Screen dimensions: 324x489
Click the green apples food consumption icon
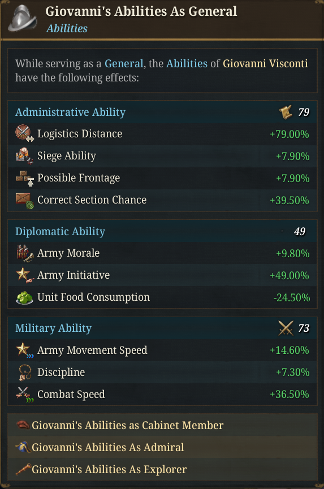[24, 297]
